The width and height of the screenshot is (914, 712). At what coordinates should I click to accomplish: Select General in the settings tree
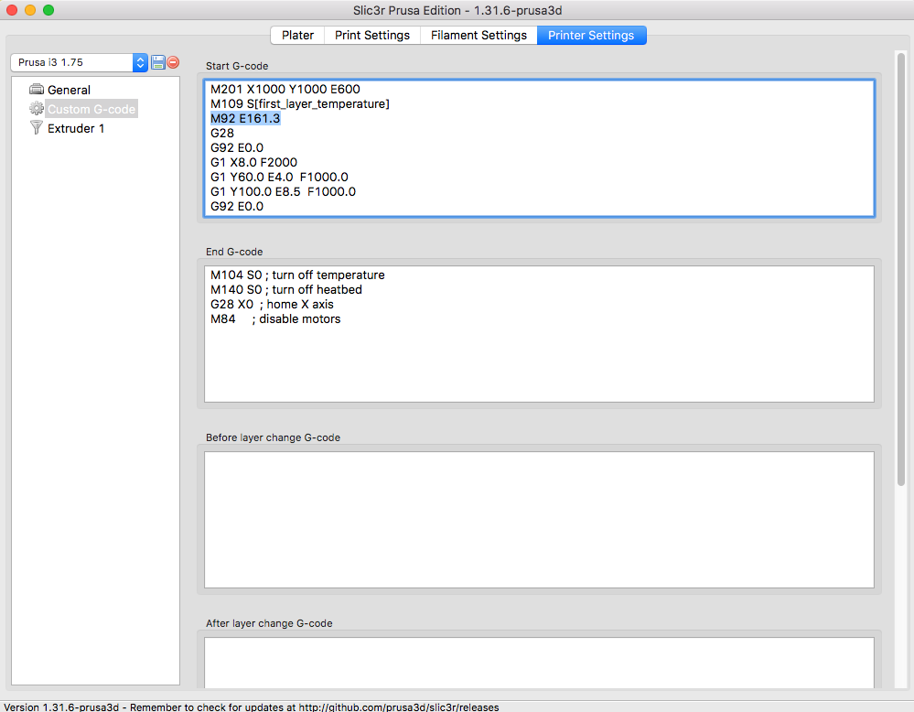tap(69, 90)
